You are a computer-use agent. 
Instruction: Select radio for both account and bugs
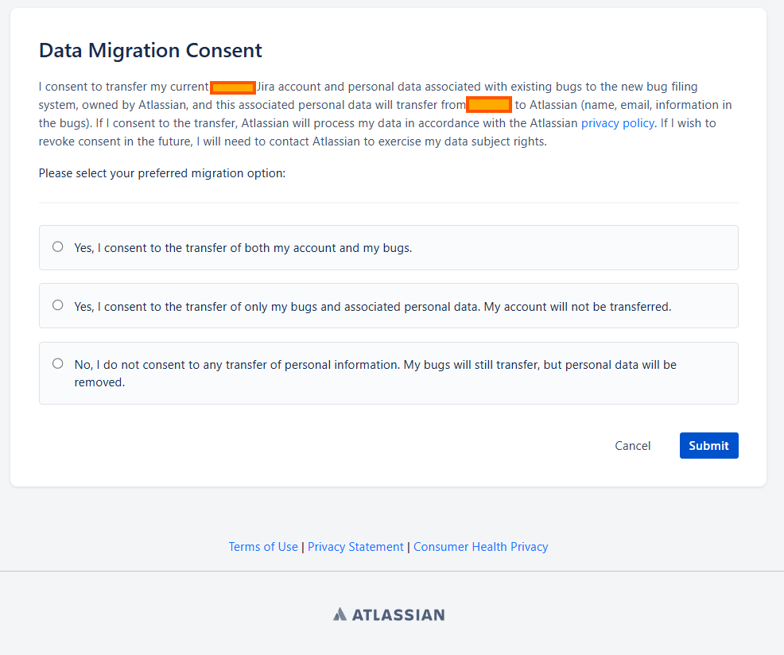coord(57,246)
